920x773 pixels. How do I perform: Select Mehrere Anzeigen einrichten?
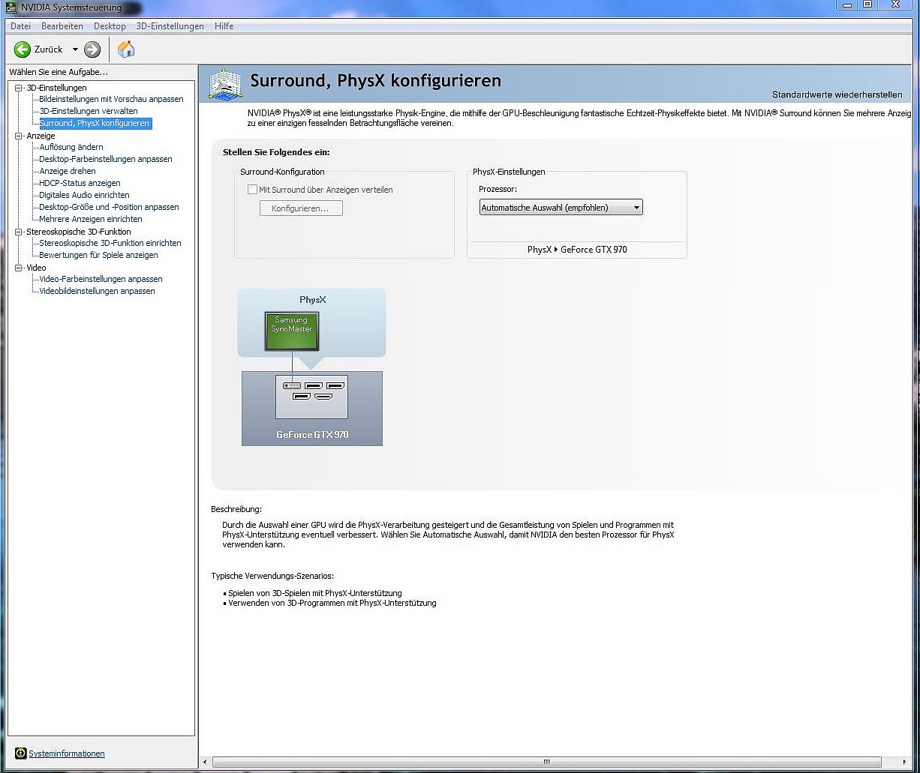point(91,219)
